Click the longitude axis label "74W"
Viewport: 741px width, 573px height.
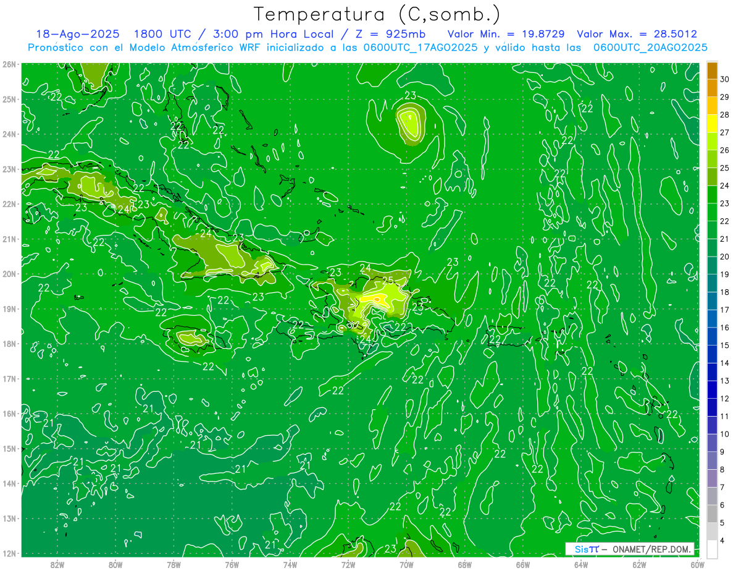[290, 564]
